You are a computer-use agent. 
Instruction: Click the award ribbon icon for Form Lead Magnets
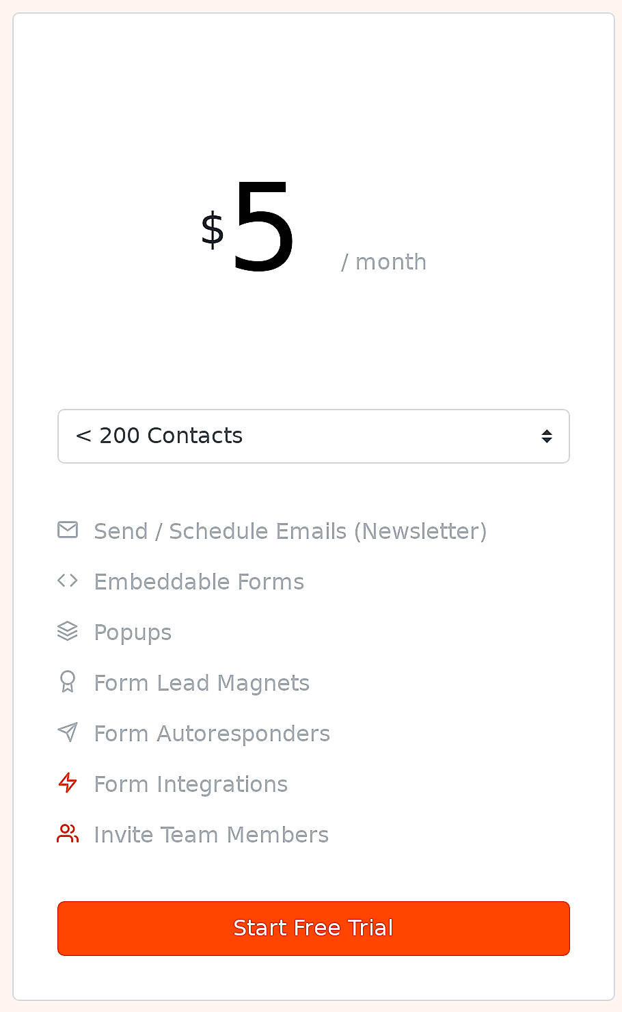68,681
